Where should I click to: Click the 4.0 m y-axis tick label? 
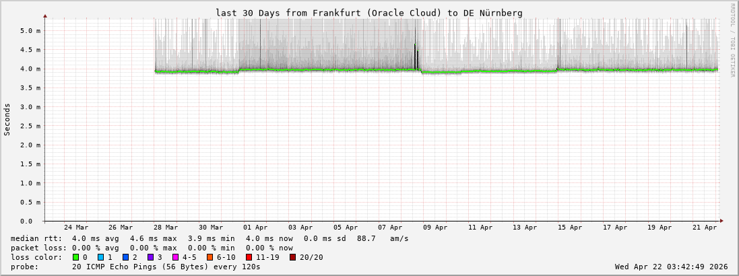30,69
